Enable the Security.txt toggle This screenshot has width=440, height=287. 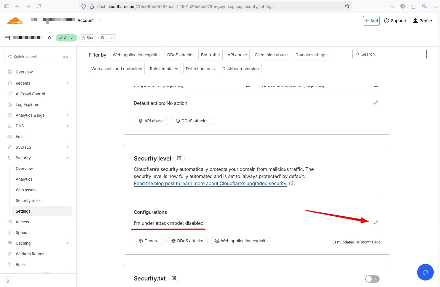pyautogui.click(x=372, y=279)
